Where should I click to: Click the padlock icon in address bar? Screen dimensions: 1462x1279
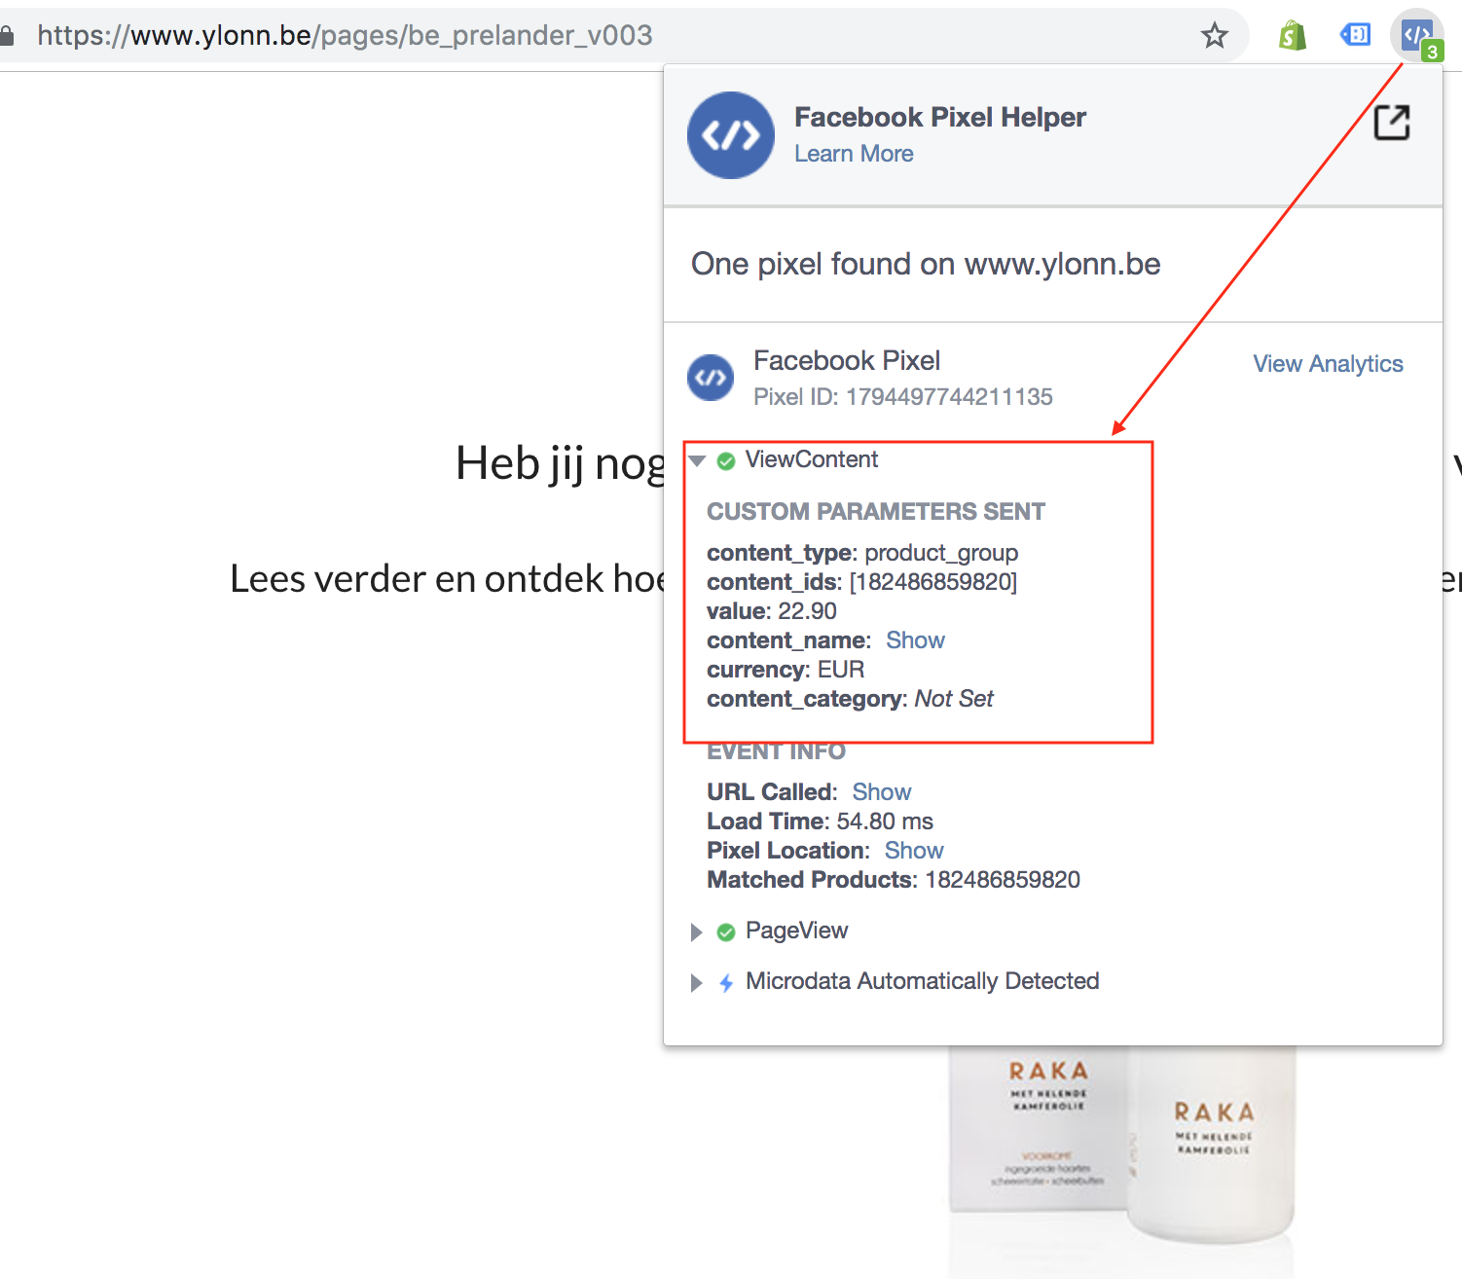pyautogui.click(x=8, y=33)
